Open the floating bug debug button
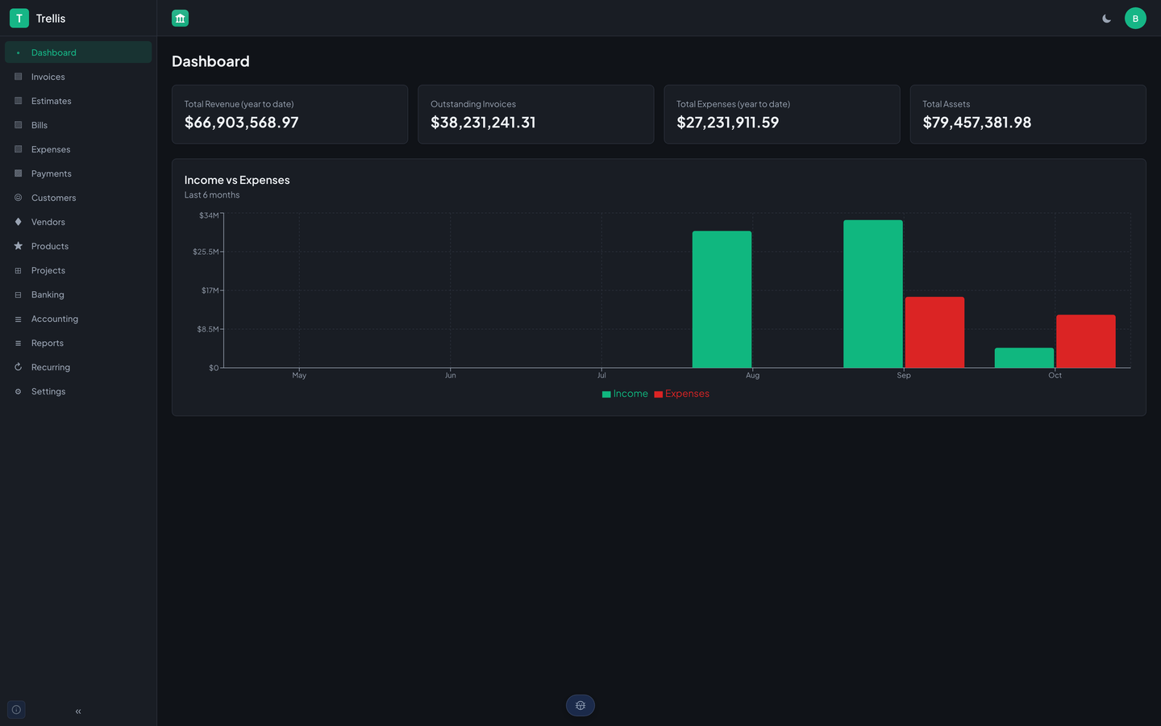 580,706
